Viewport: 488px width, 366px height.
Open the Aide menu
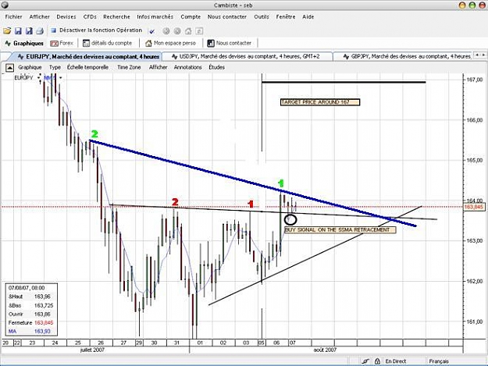coord(308,17)
